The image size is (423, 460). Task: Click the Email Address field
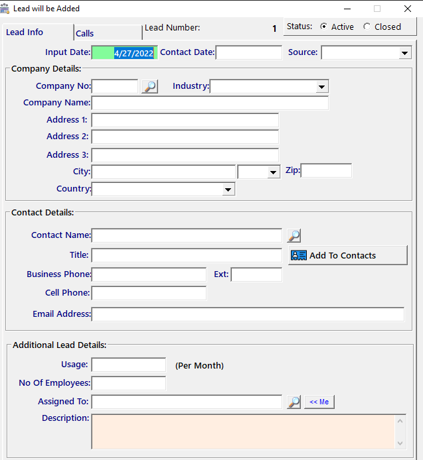[x=248, y=314]
